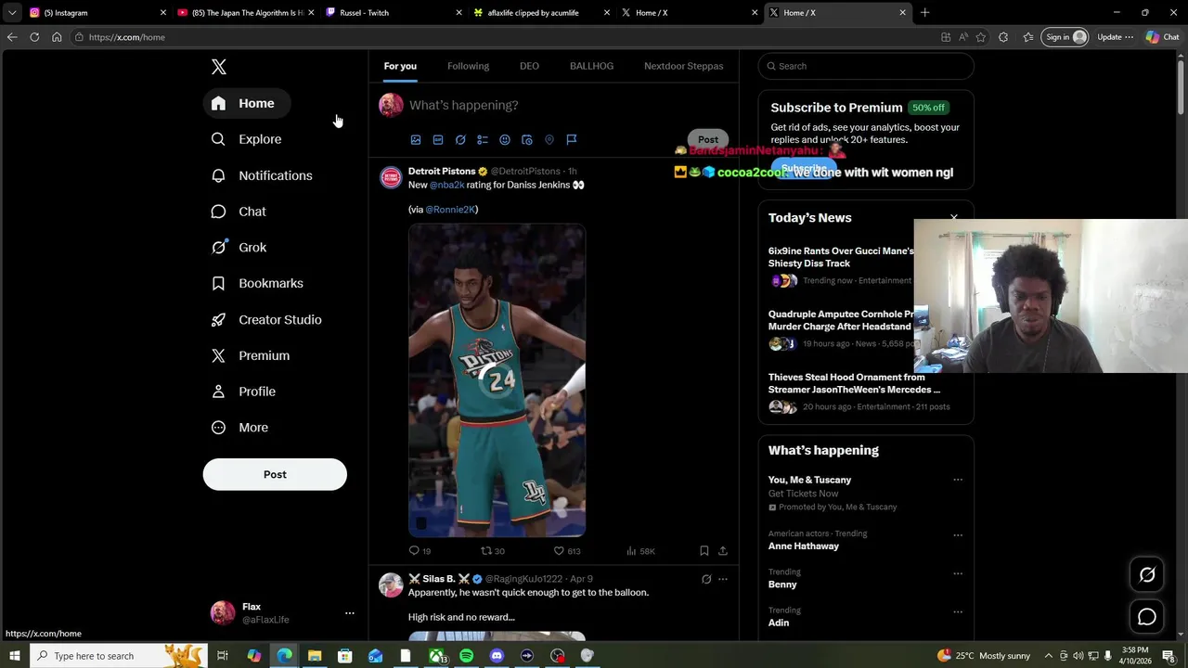
Task: Add a poll to the post
Action: (x=483, y=140)
